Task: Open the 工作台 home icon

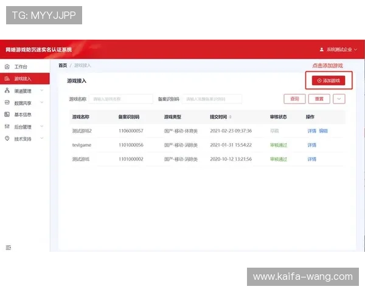Action: 7,67
